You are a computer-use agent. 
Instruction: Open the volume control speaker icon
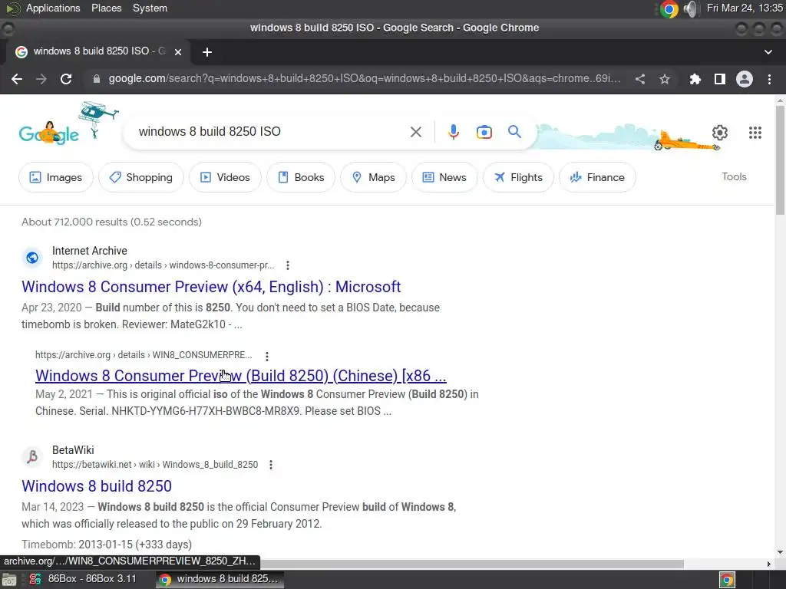692,9
